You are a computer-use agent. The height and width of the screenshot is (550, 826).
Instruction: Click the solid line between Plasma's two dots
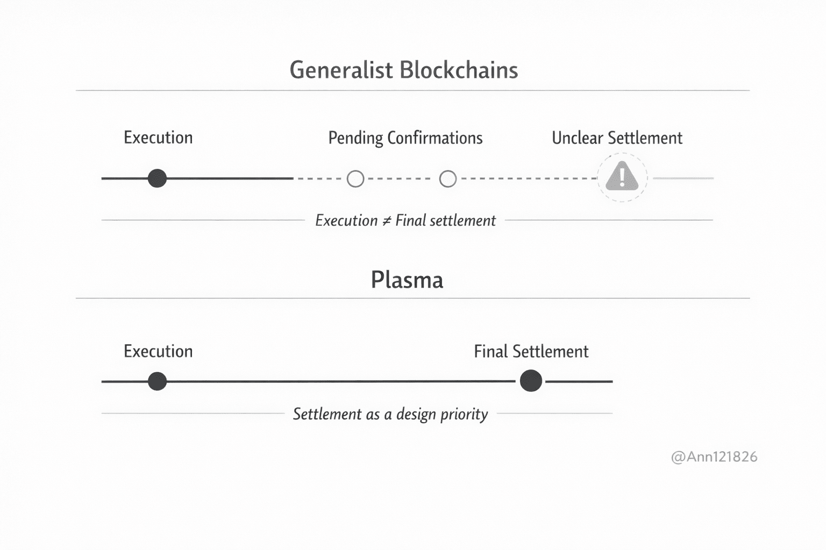(x=339, y=381)
